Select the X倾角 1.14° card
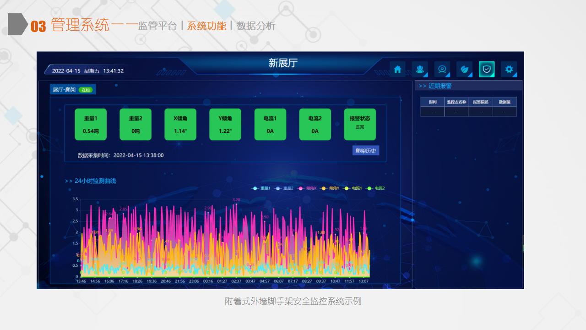The height and width of the screenshot is (330, 586). pyautogui.click(x=180, y=124)
